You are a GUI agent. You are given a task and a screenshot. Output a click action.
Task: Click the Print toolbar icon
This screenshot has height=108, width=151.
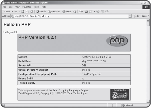[x=86, y=11]
